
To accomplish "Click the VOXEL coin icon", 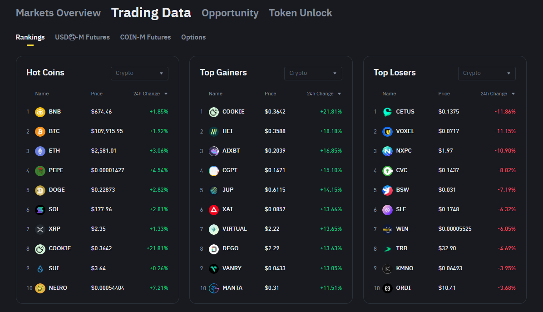I will pyautogui.click(x=387, y=131).
